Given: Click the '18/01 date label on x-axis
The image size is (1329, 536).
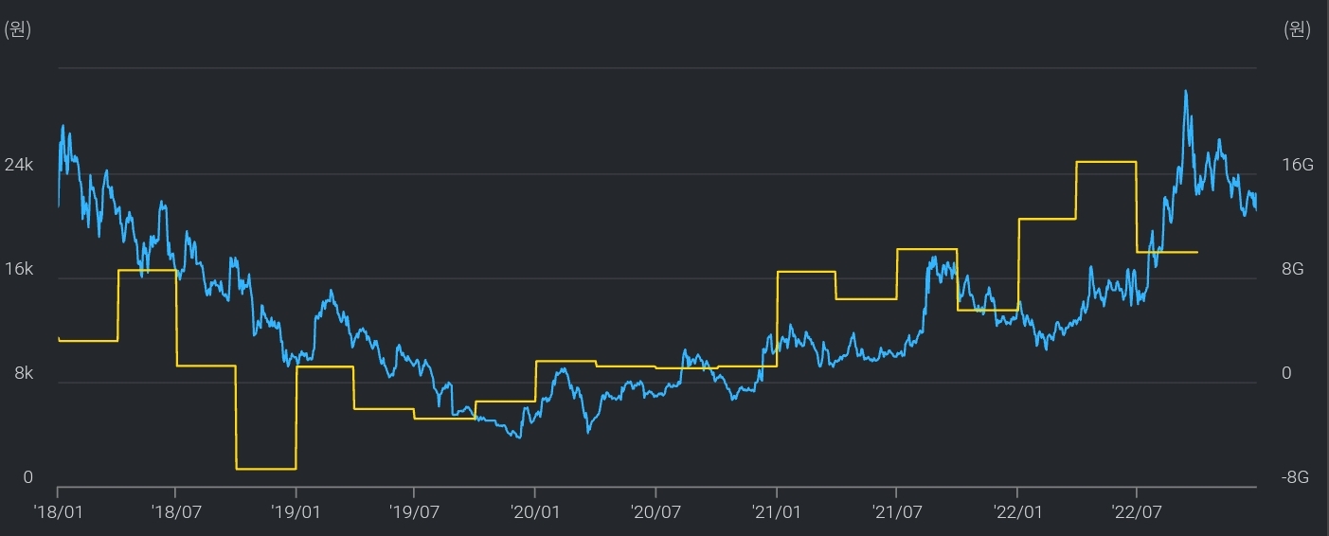Looking at the screenshot, I should click(58, 512).
